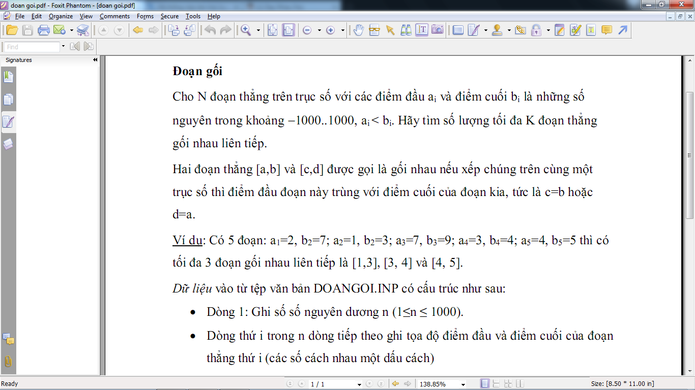Expand the Find box options arrow
Screen dimensions: 695x390
63,47
